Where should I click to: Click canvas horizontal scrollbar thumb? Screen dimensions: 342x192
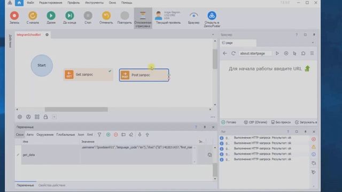coord(76,109)
